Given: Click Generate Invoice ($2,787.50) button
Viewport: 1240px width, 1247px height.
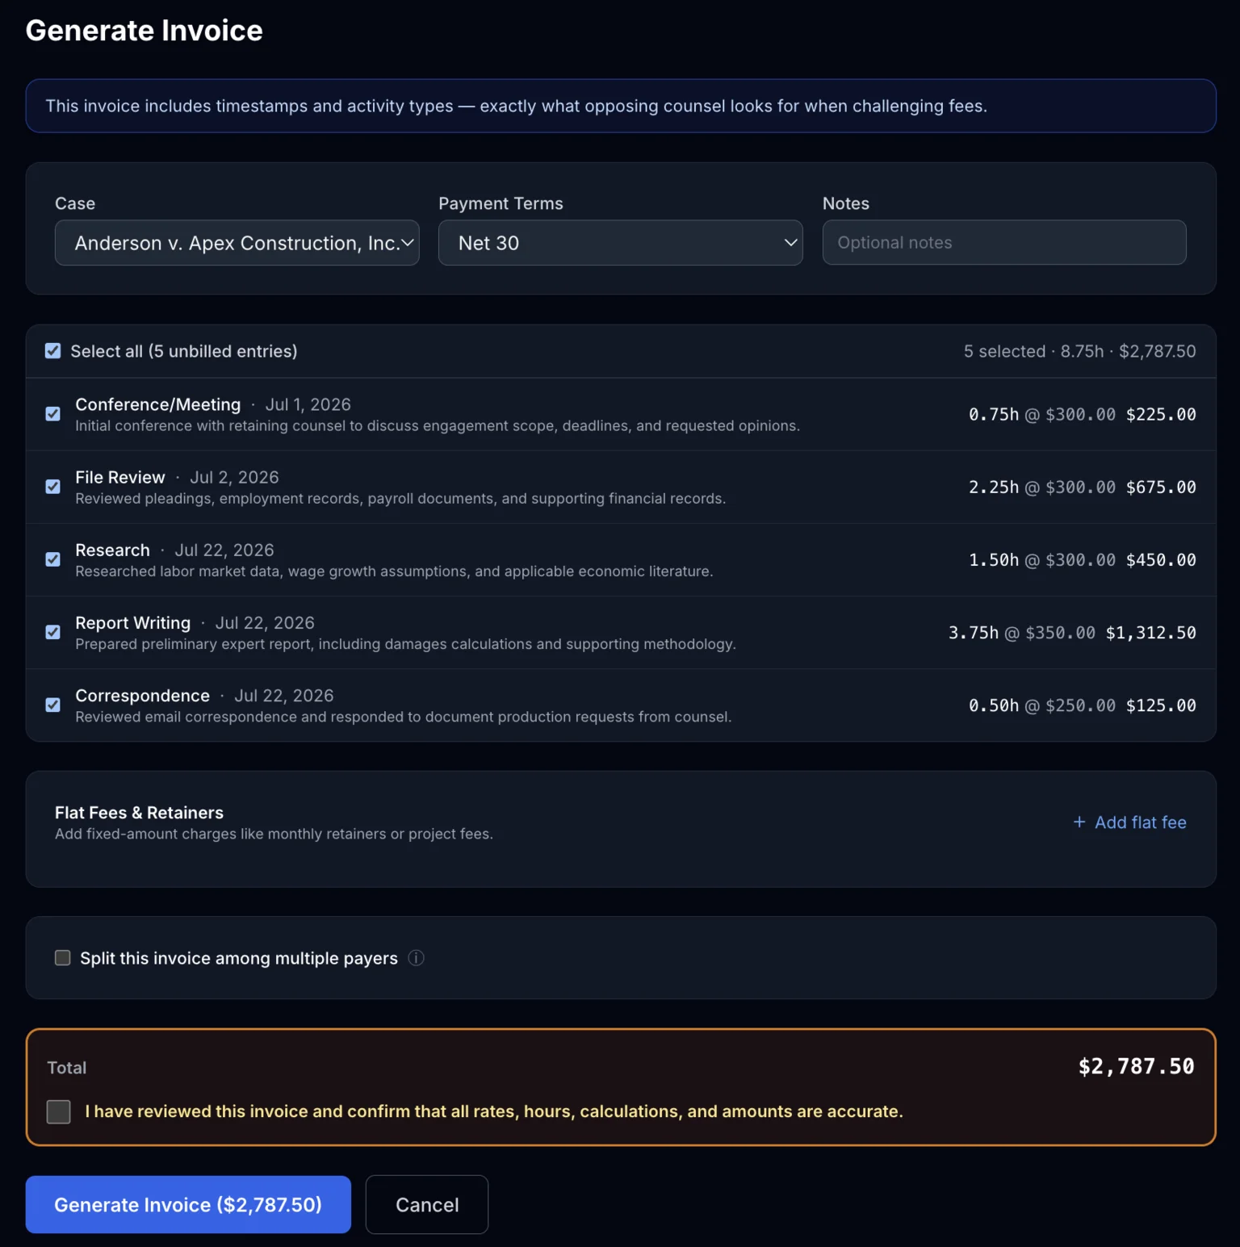Looking at the screenshot, I should coord(188,1204).
